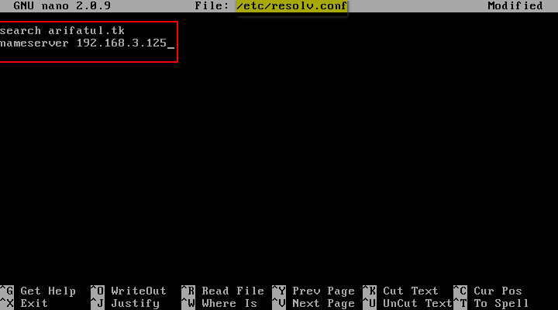Click the 'File:' label in title bar
Viewport: 558px width, 310px height.
click(x=212, y=5)
